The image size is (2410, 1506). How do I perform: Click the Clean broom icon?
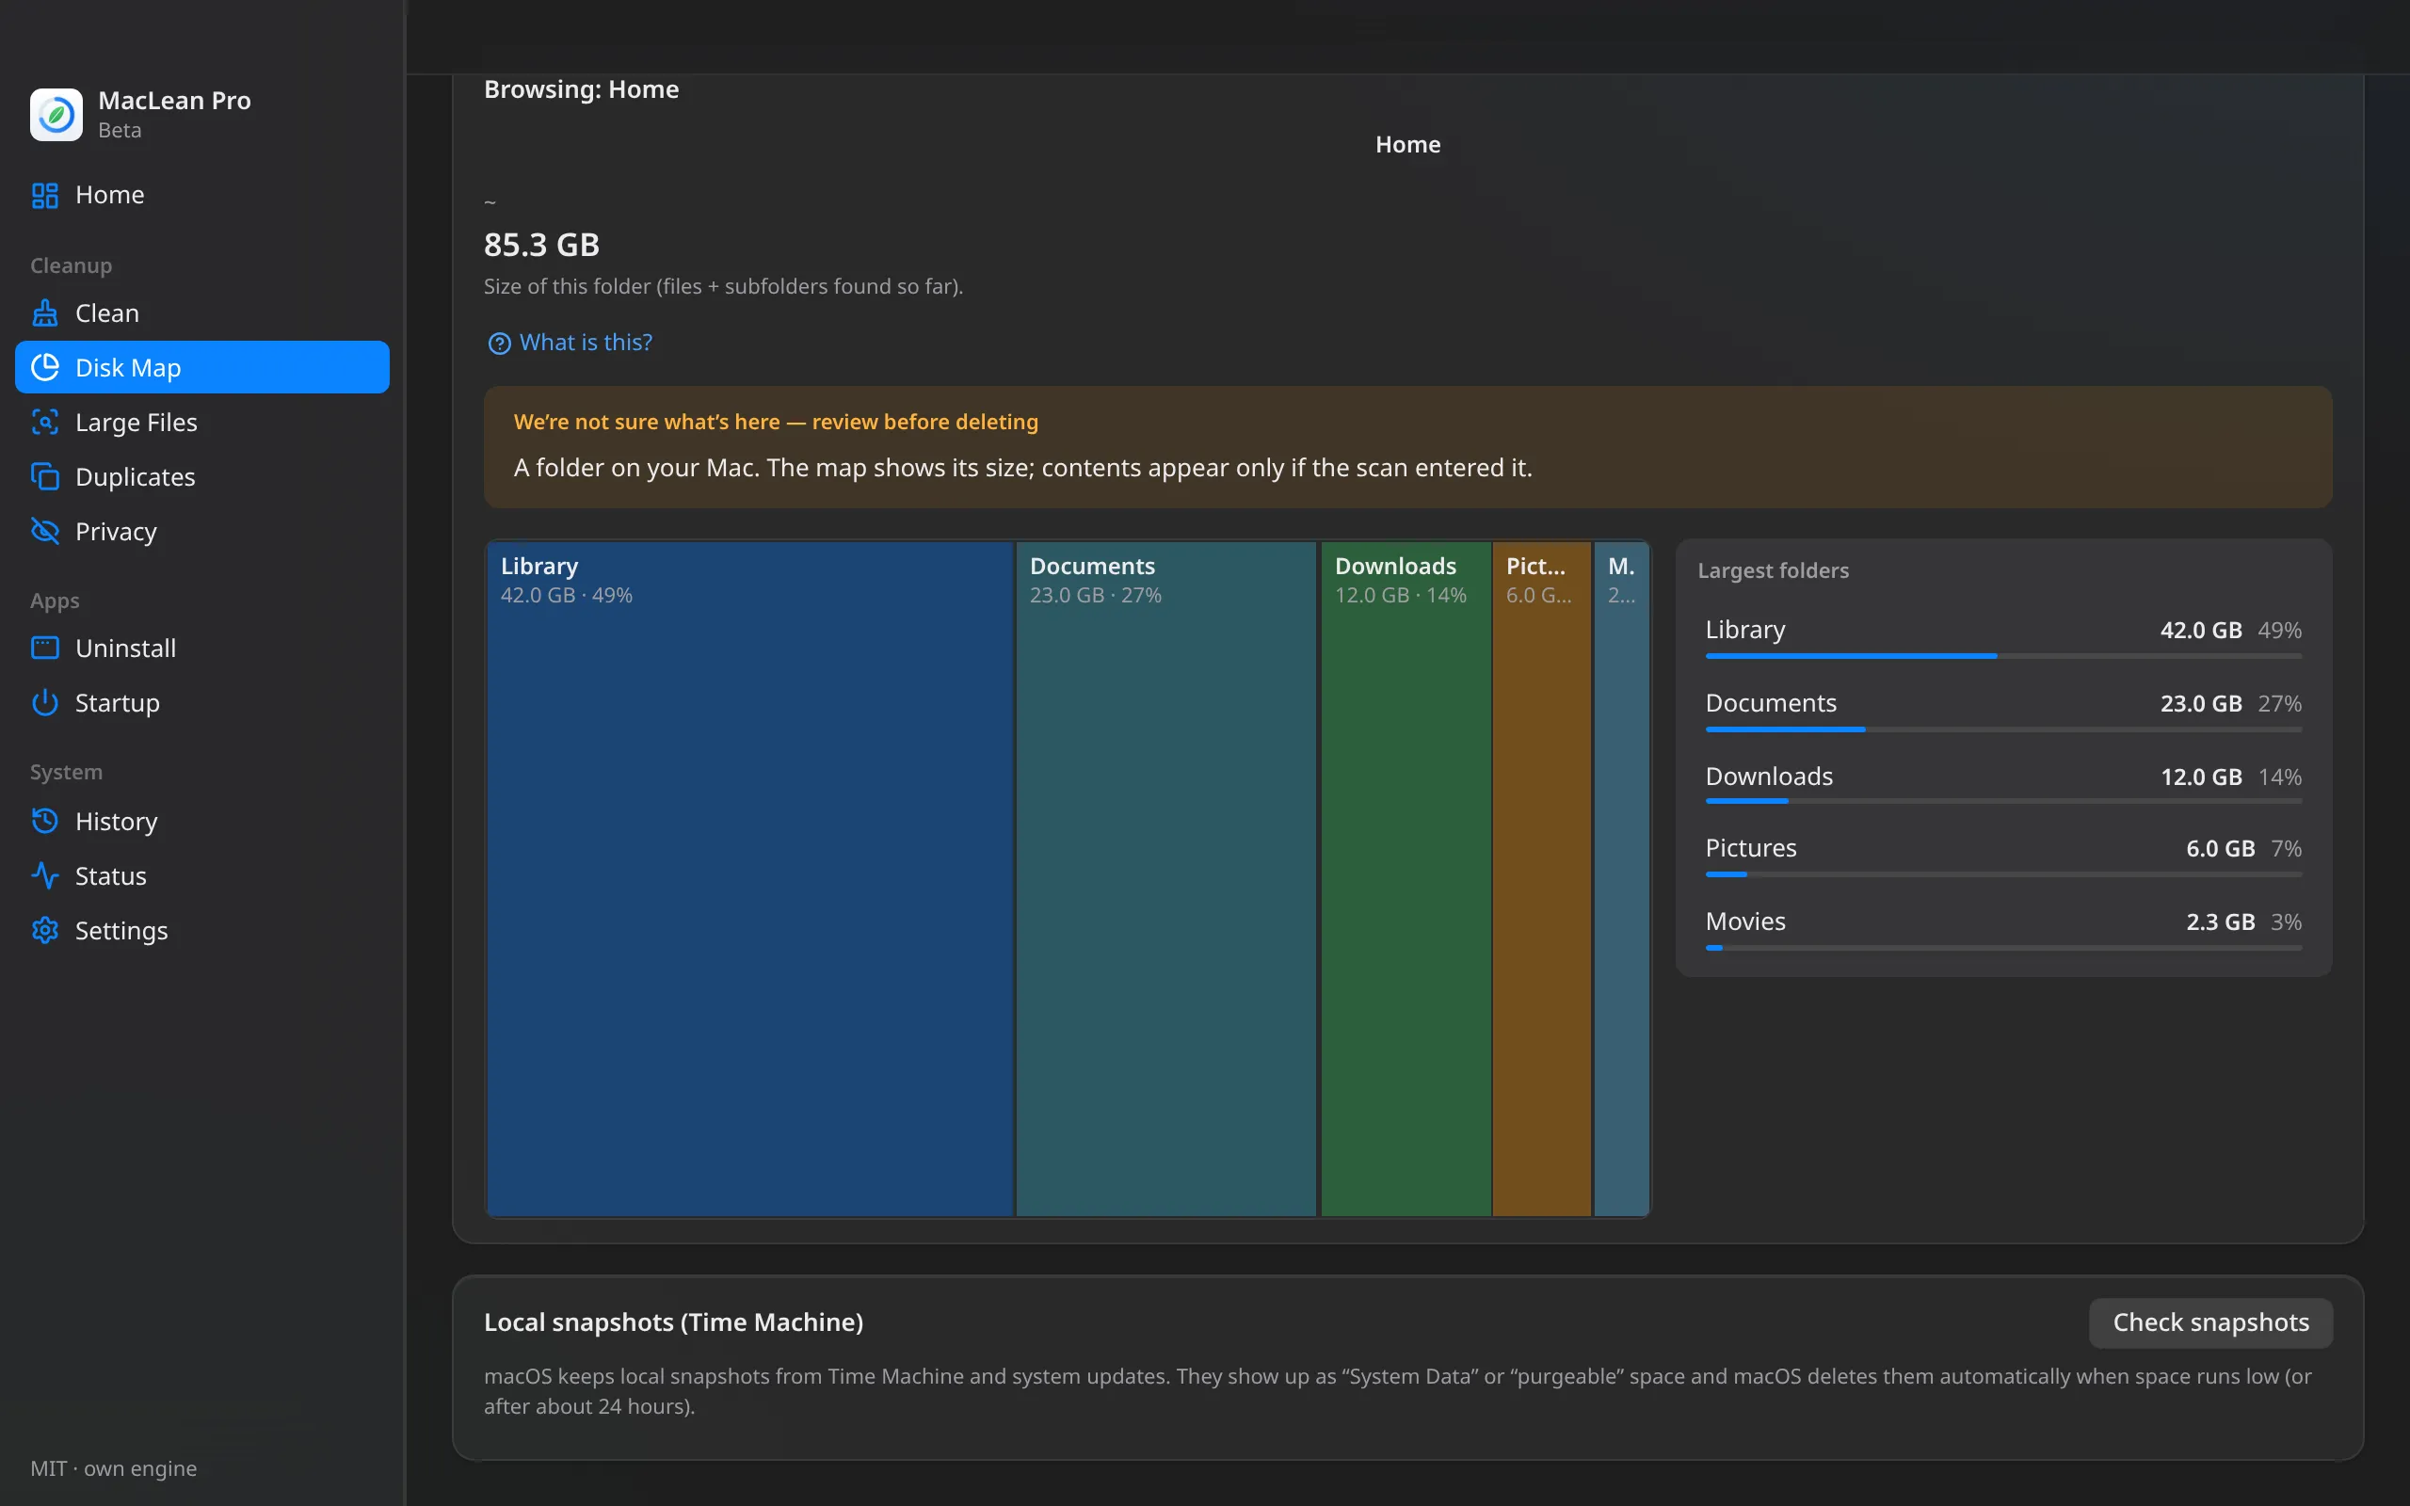pos(45,312)
